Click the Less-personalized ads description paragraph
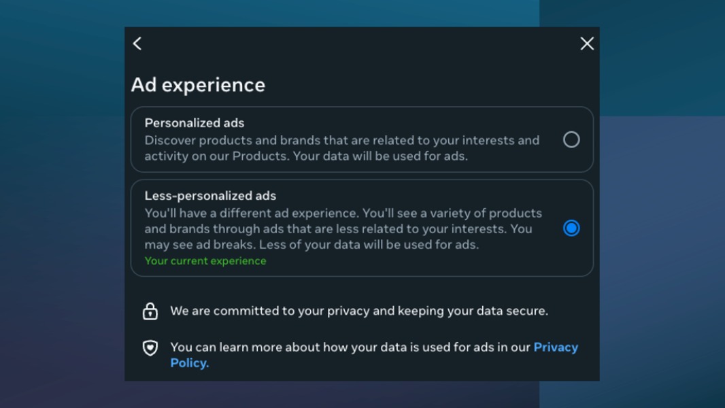The height and width of the screenshot is (408, 725). pos(343,228)
